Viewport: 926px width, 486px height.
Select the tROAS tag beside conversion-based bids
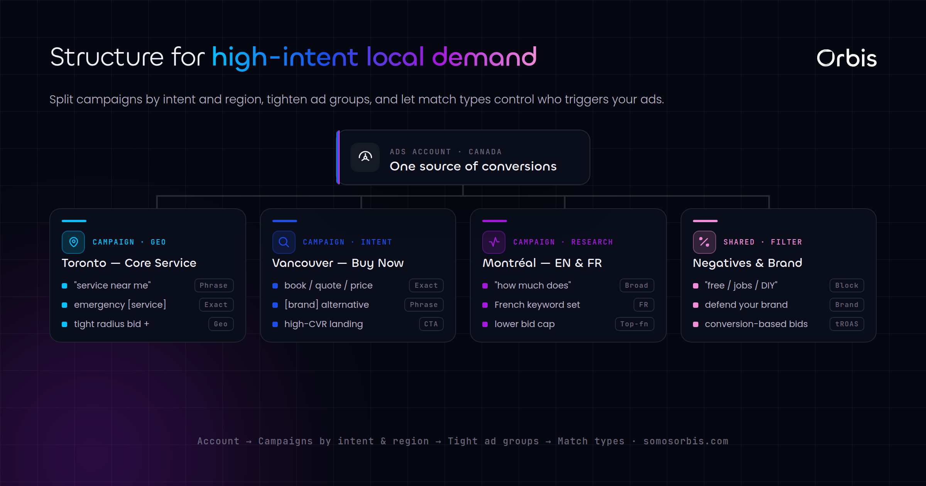(x=847, y=324)
